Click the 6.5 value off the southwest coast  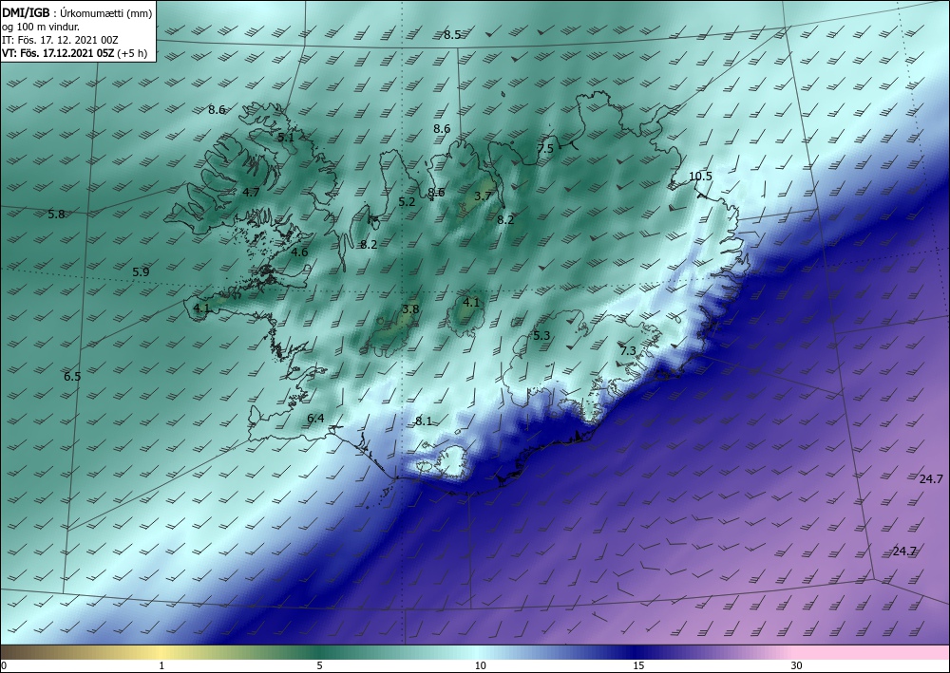[x=73, y=377]
